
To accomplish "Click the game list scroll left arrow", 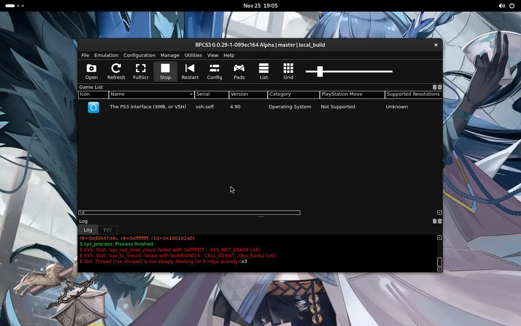I will pyautogui.click(x=81, y=213).
